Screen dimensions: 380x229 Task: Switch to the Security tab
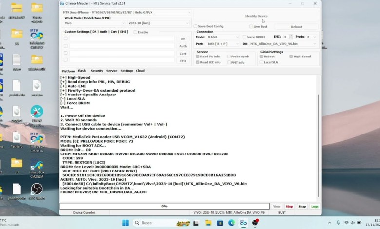pyautogui.click(x=96, y=71)
